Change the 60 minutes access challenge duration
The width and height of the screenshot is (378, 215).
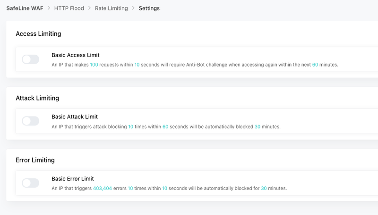(315, 65)
